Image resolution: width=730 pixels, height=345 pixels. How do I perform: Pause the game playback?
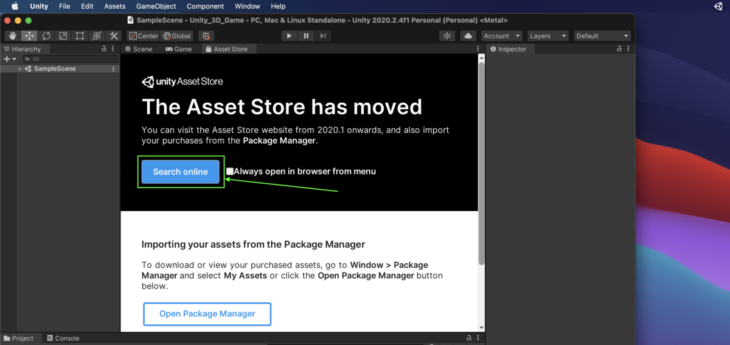coord(306,36)
